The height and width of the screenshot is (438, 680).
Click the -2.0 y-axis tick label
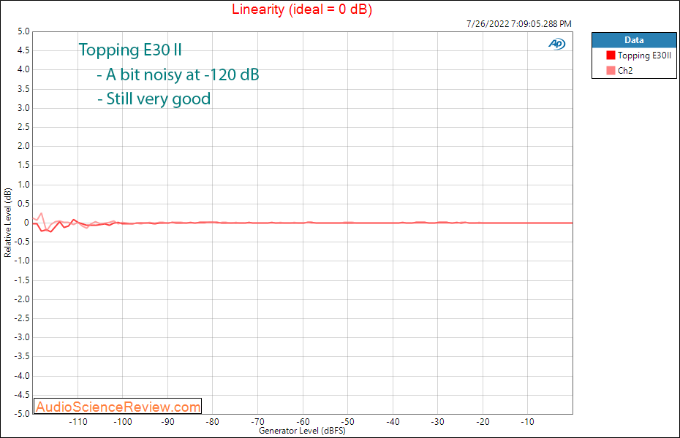(22, 299)
